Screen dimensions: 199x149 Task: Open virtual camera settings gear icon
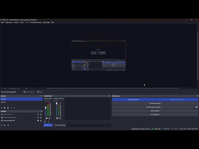tap(197, 107)
